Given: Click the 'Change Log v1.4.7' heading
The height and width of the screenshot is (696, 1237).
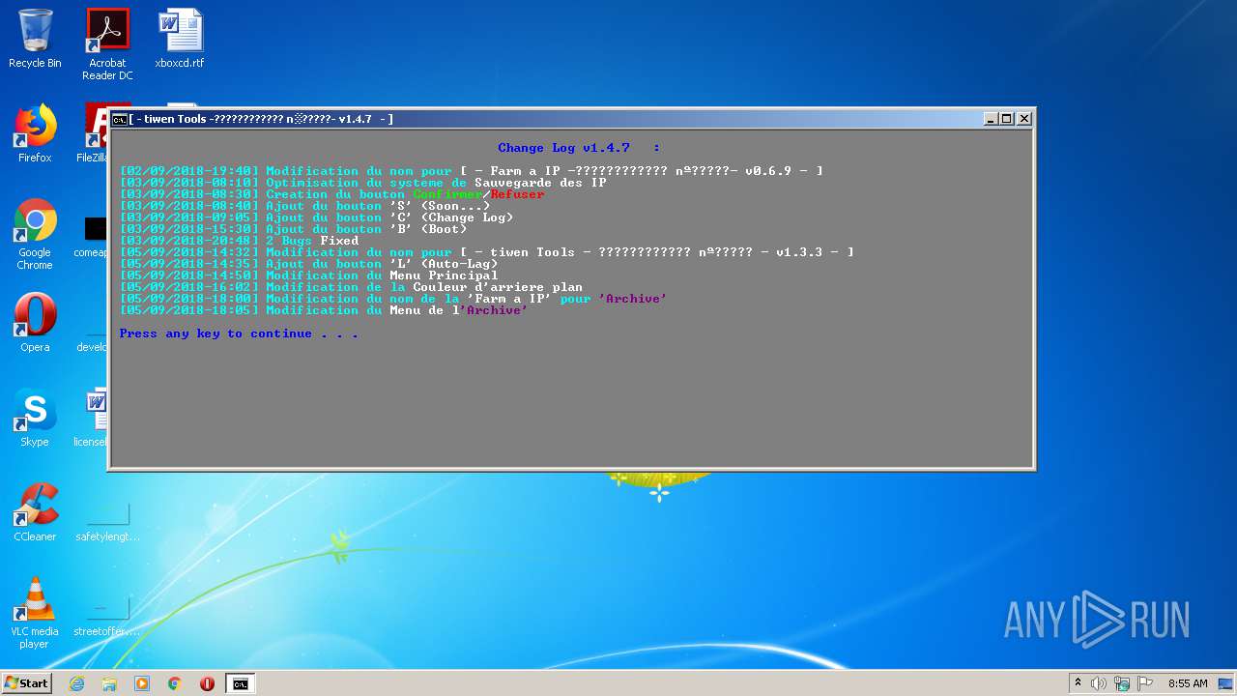Looking at the screenshot, I should 563,148.
